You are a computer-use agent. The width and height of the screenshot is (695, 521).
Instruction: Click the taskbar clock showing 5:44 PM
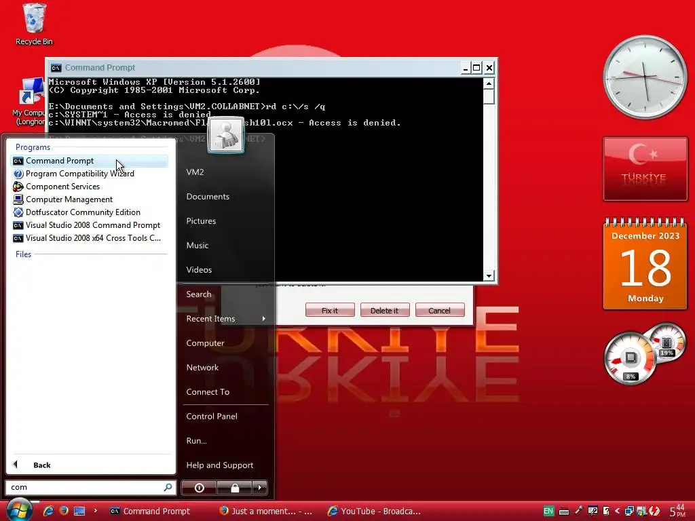click(677, 511)
